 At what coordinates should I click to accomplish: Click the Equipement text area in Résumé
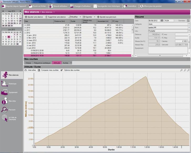168,50
